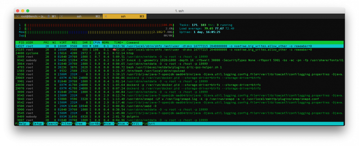Image resolution: width=359 pixels, height=146 pixels.
Task: Select netdata process PID 3900
Action: (179, 109)
